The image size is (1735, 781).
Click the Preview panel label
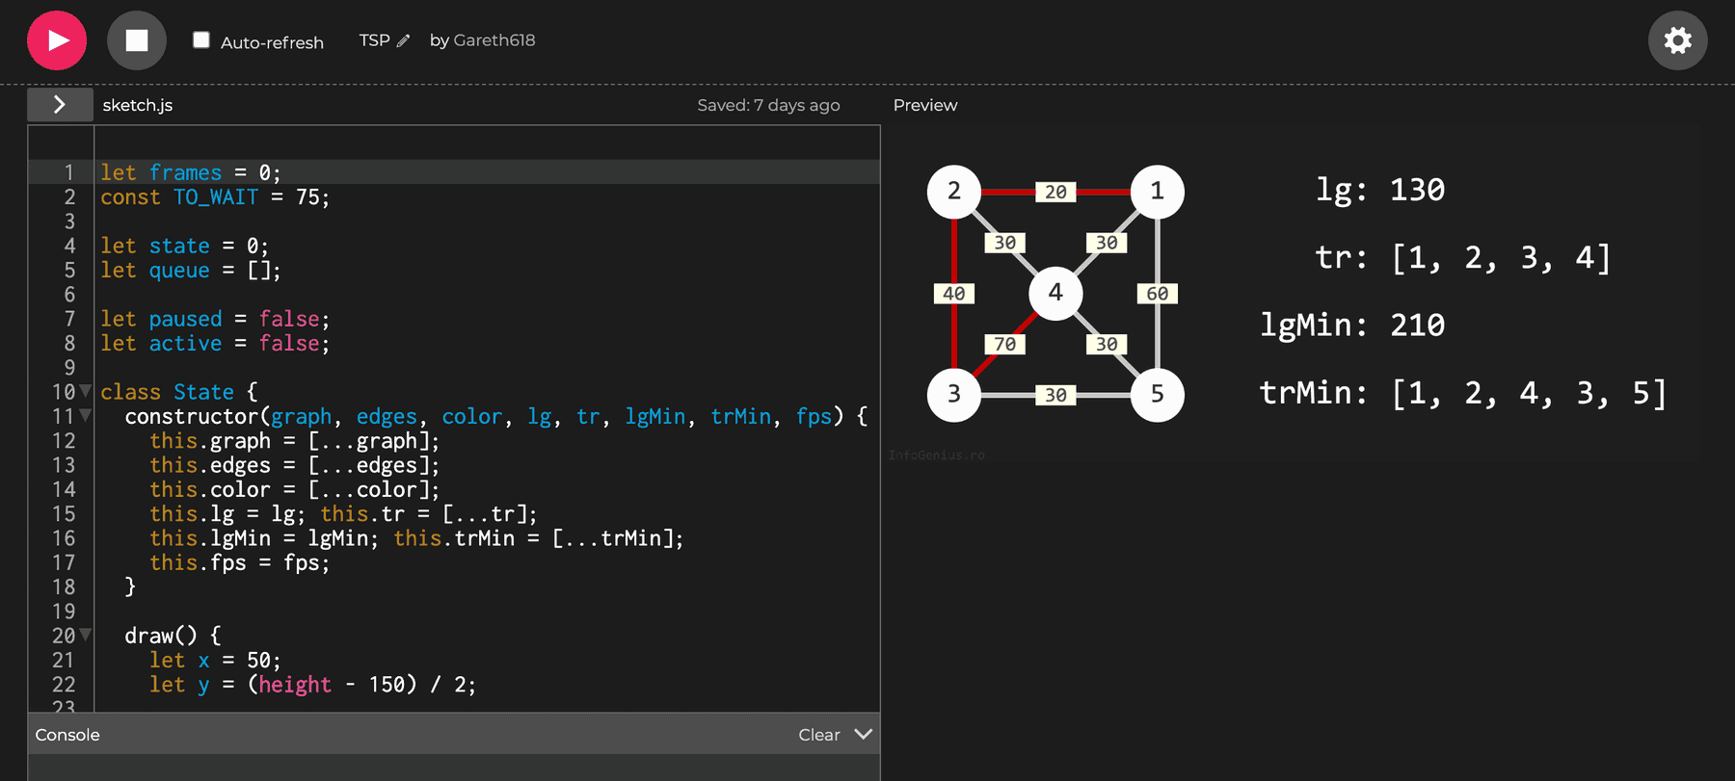click(x=925, y=105)
